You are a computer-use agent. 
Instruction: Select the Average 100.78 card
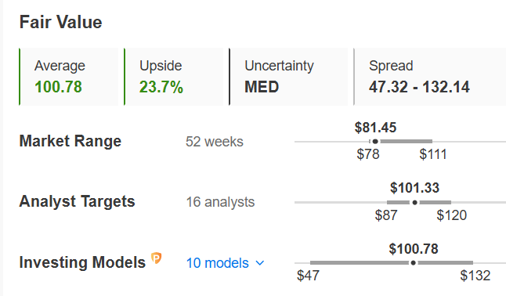coord(69,77)
